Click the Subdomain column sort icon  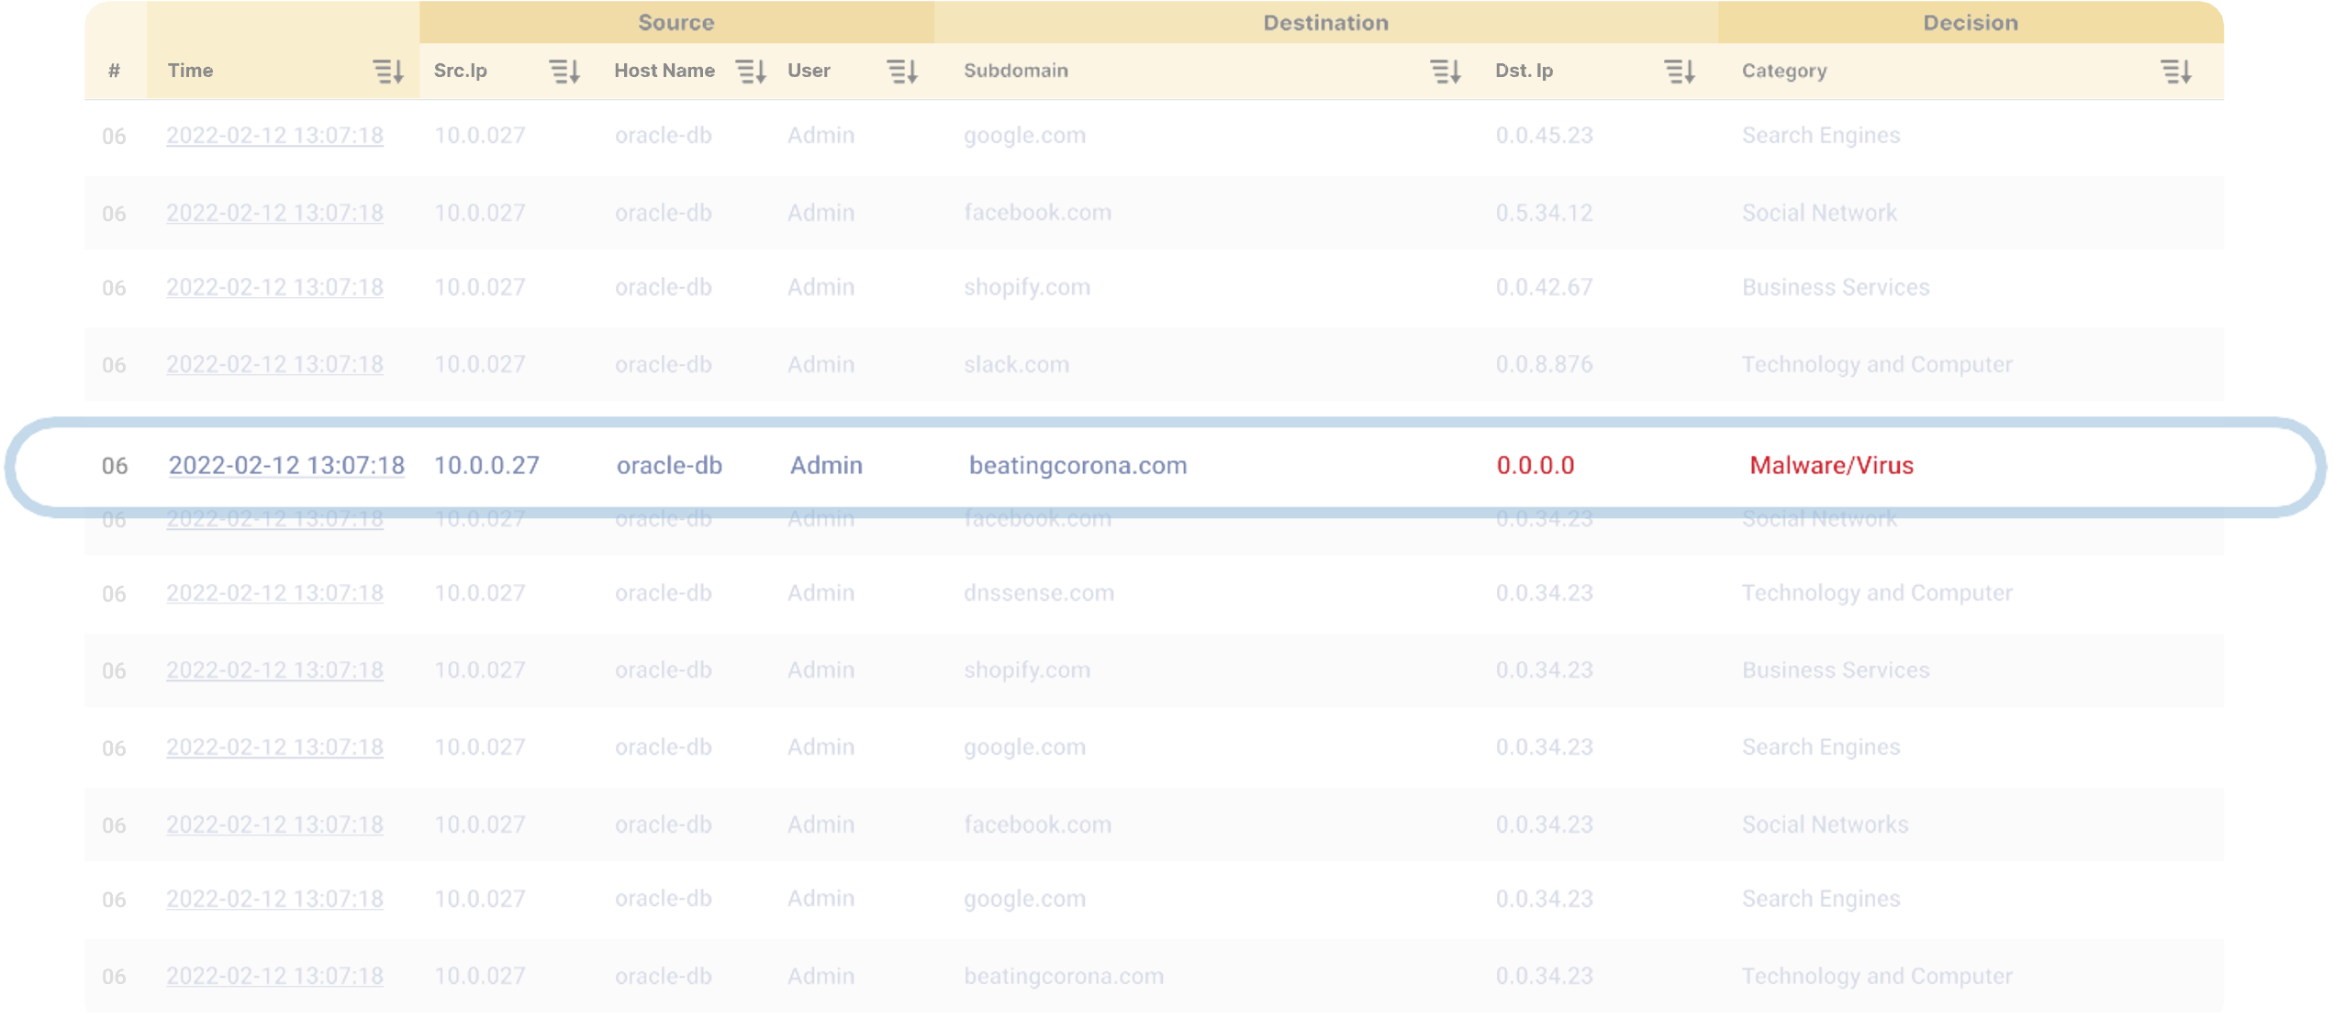click(1446, 71)
